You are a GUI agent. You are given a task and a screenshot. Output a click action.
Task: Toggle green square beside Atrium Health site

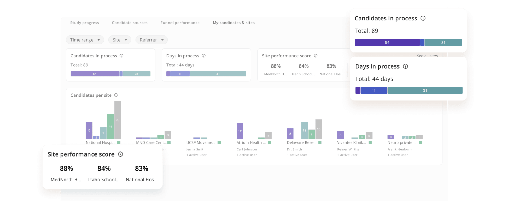click(270, 142)
